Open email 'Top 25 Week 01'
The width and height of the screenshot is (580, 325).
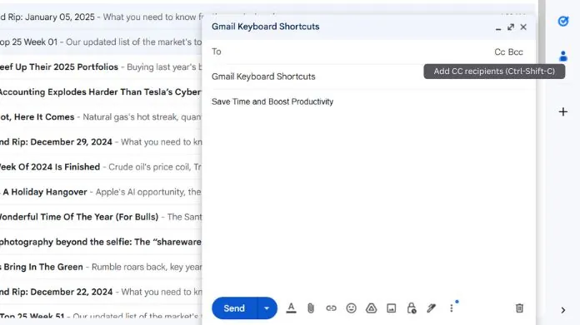tap(101, 42)
